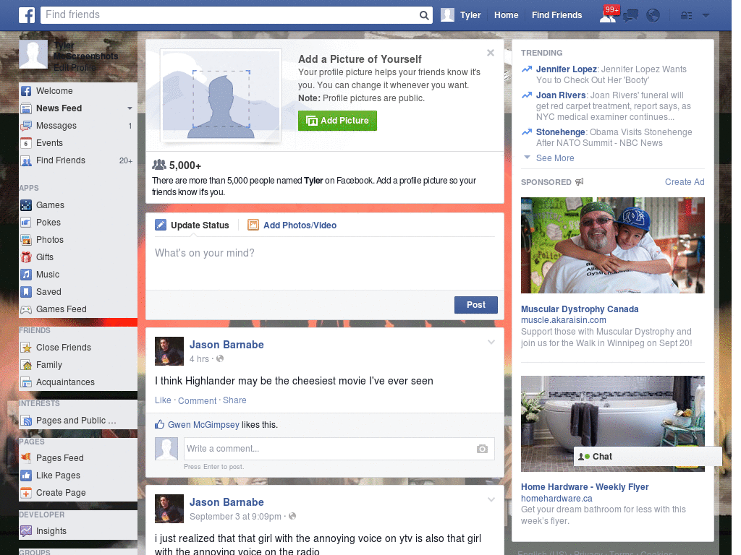Screen dimensions: 741x555
Task: Click the sidebar profile picture
Action: pos(33,54)
